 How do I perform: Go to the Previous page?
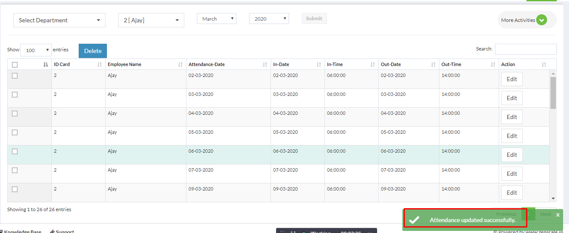click(506, 214)
